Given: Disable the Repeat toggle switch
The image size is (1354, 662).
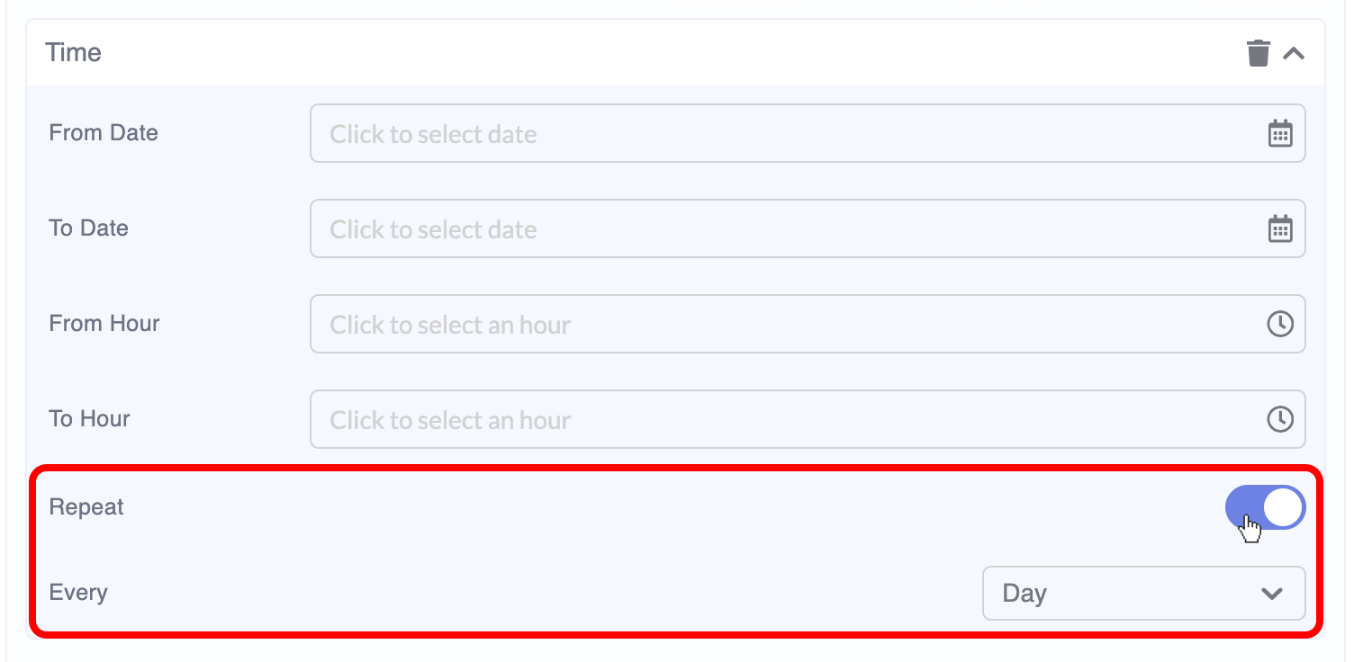Looking at the screenshot, I should [x=1265, y=508].
